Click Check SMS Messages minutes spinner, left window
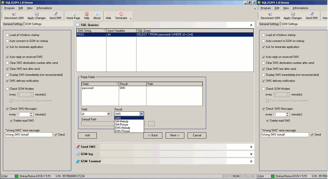The image size is (328, 179). [x=31, y=115]
